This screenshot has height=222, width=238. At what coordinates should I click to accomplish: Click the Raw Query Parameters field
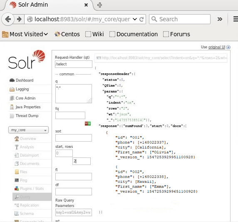click(74, 212)
